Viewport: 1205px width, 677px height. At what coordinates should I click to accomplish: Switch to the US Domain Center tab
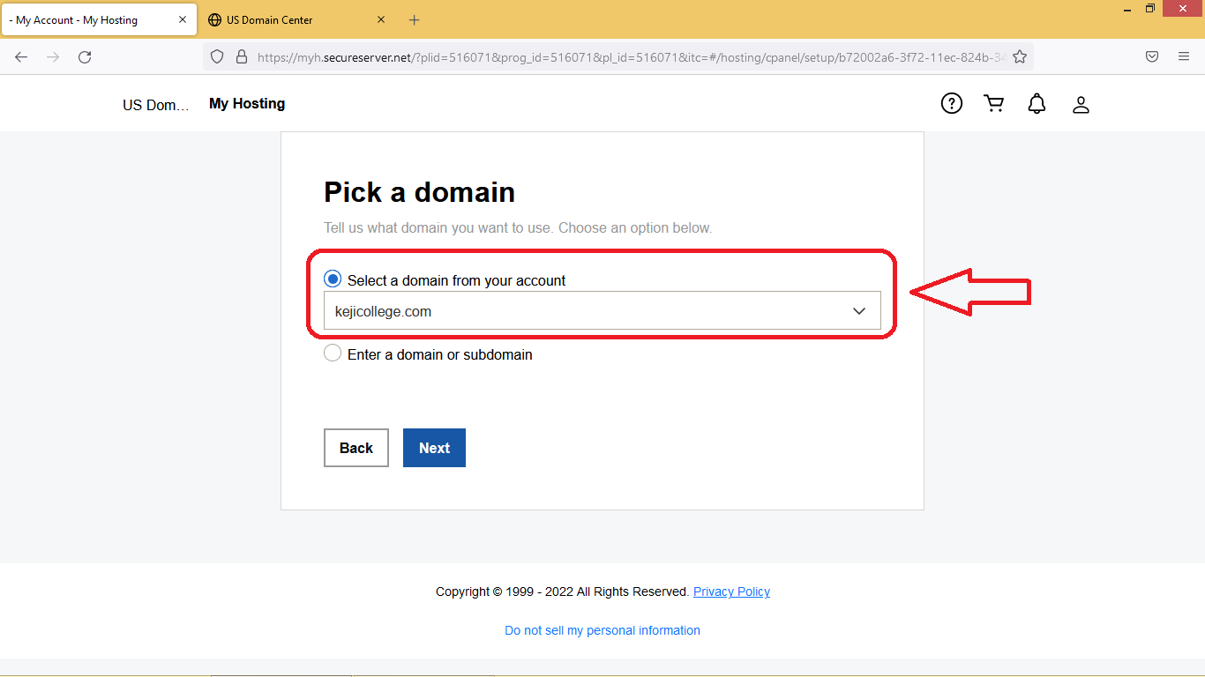[282, 20]
